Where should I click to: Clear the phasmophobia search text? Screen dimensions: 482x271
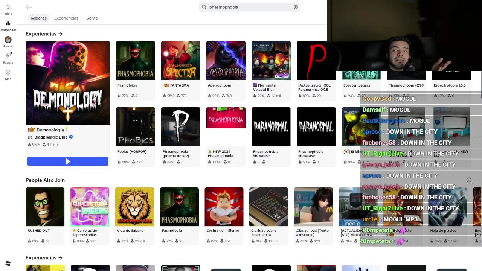click(x=296, y=7)
